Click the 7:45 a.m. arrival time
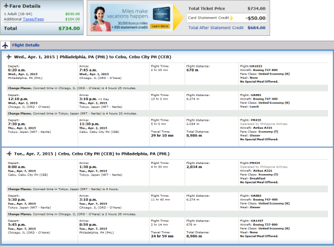This screenshot has width=334, height=247. (x=88, y=70)
